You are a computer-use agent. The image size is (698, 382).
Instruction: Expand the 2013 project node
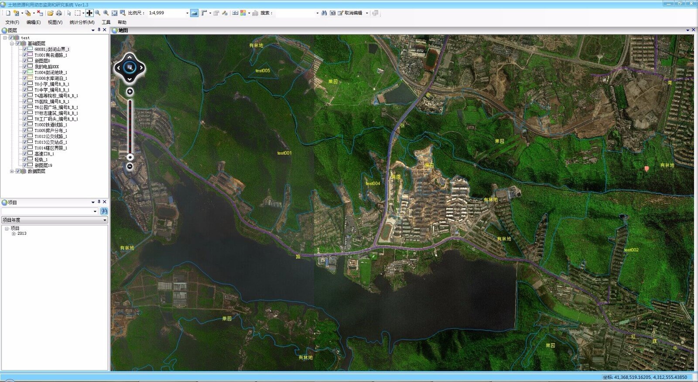coord(14,233)
